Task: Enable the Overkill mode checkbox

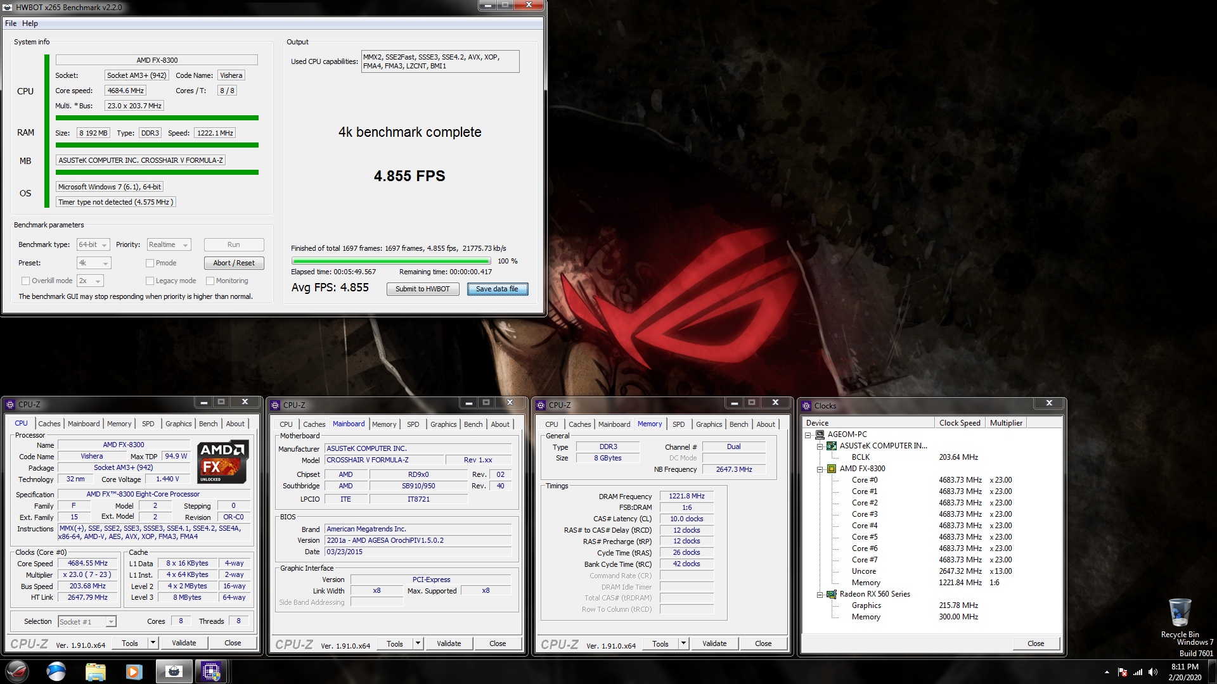Action: pyautogui.click(x=25, y=281)
